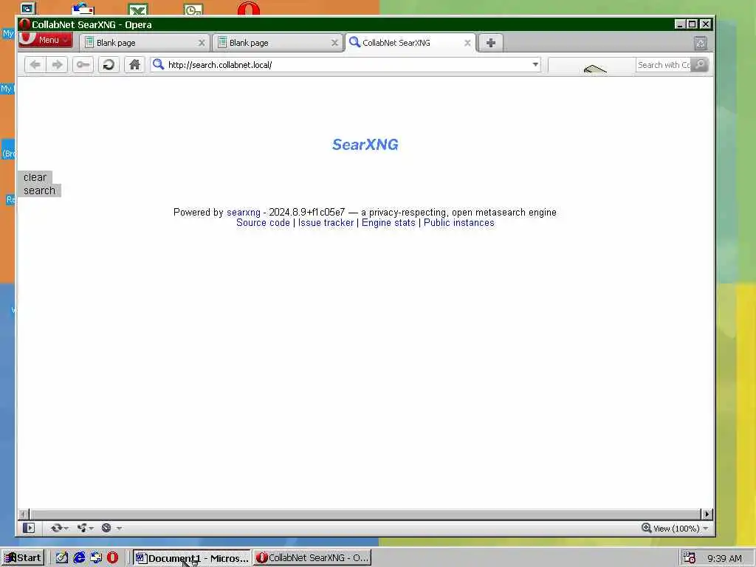Click the horizontal scrollbar right arrow

point(707,514)
